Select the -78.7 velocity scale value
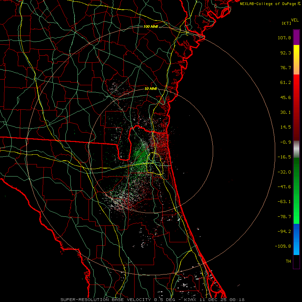 tap(284, 217)
